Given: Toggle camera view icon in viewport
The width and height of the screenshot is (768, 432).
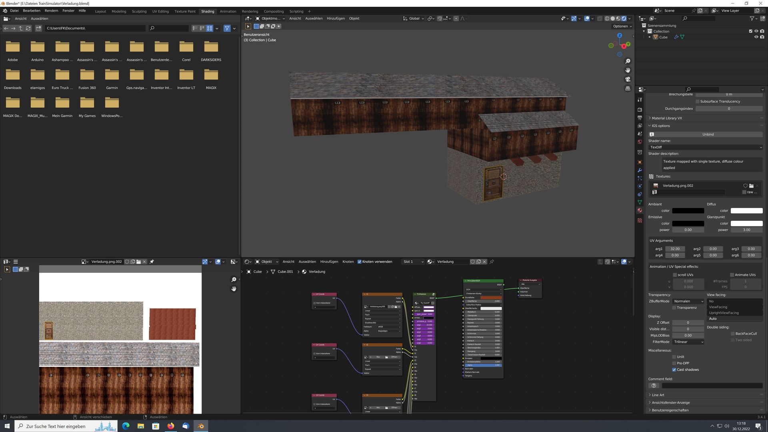Looking at the screenshot, I should click(x=628, y=79).
